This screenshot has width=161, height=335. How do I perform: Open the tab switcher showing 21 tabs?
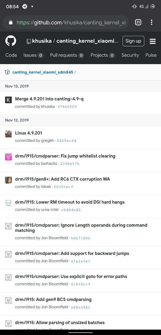click(138, 22)
